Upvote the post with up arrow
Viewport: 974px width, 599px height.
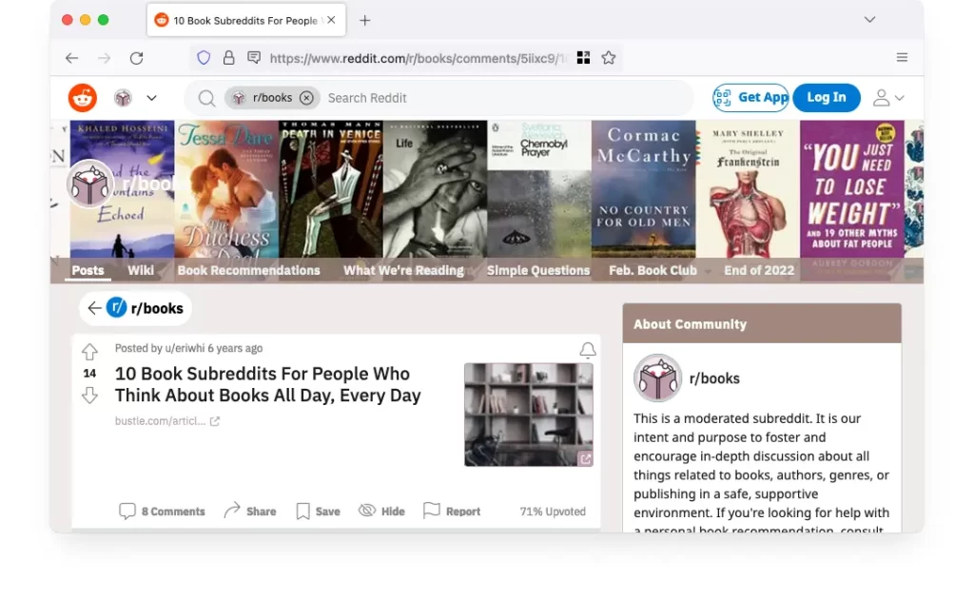[89, 352]
